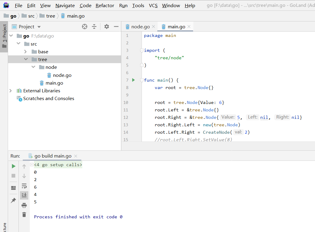Click the "tree/node" import string on line 4
The width and height of the screenshot is (315, 232).
[169, 58]
